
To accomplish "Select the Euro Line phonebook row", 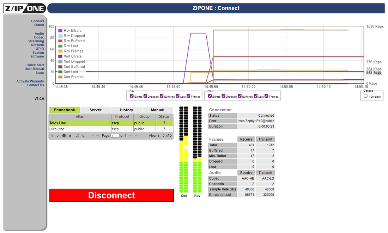I will (111, 129).
